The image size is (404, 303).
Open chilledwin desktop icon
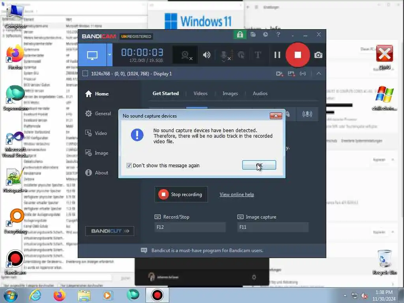pyautogui.click(x=384, y=98)
